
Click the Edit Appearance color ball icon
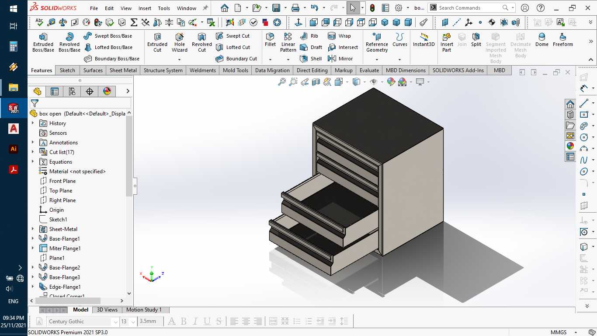391,82
